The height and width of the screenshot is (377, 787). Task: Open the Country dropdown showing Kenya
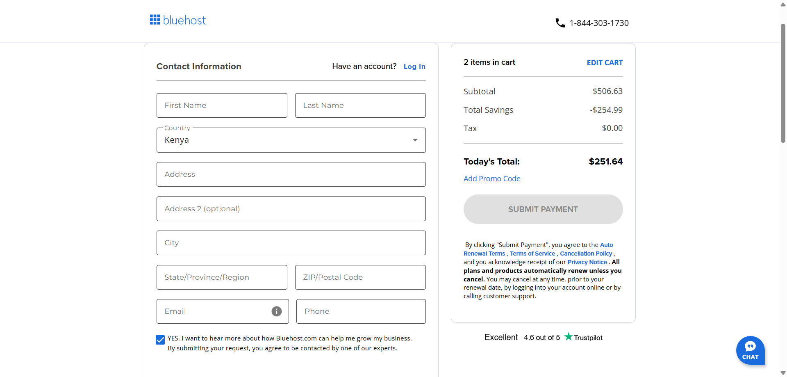[x=291, y=140]
